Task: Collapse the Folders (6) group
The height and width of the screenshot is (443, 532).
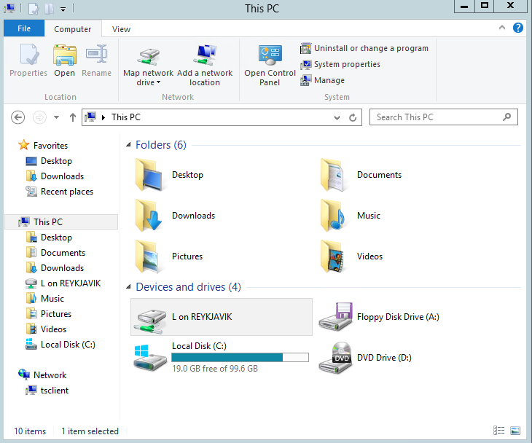Action: 128,145
